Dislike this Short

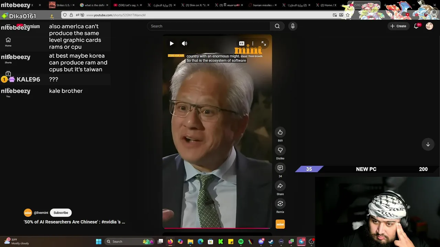tap(280, 150)
